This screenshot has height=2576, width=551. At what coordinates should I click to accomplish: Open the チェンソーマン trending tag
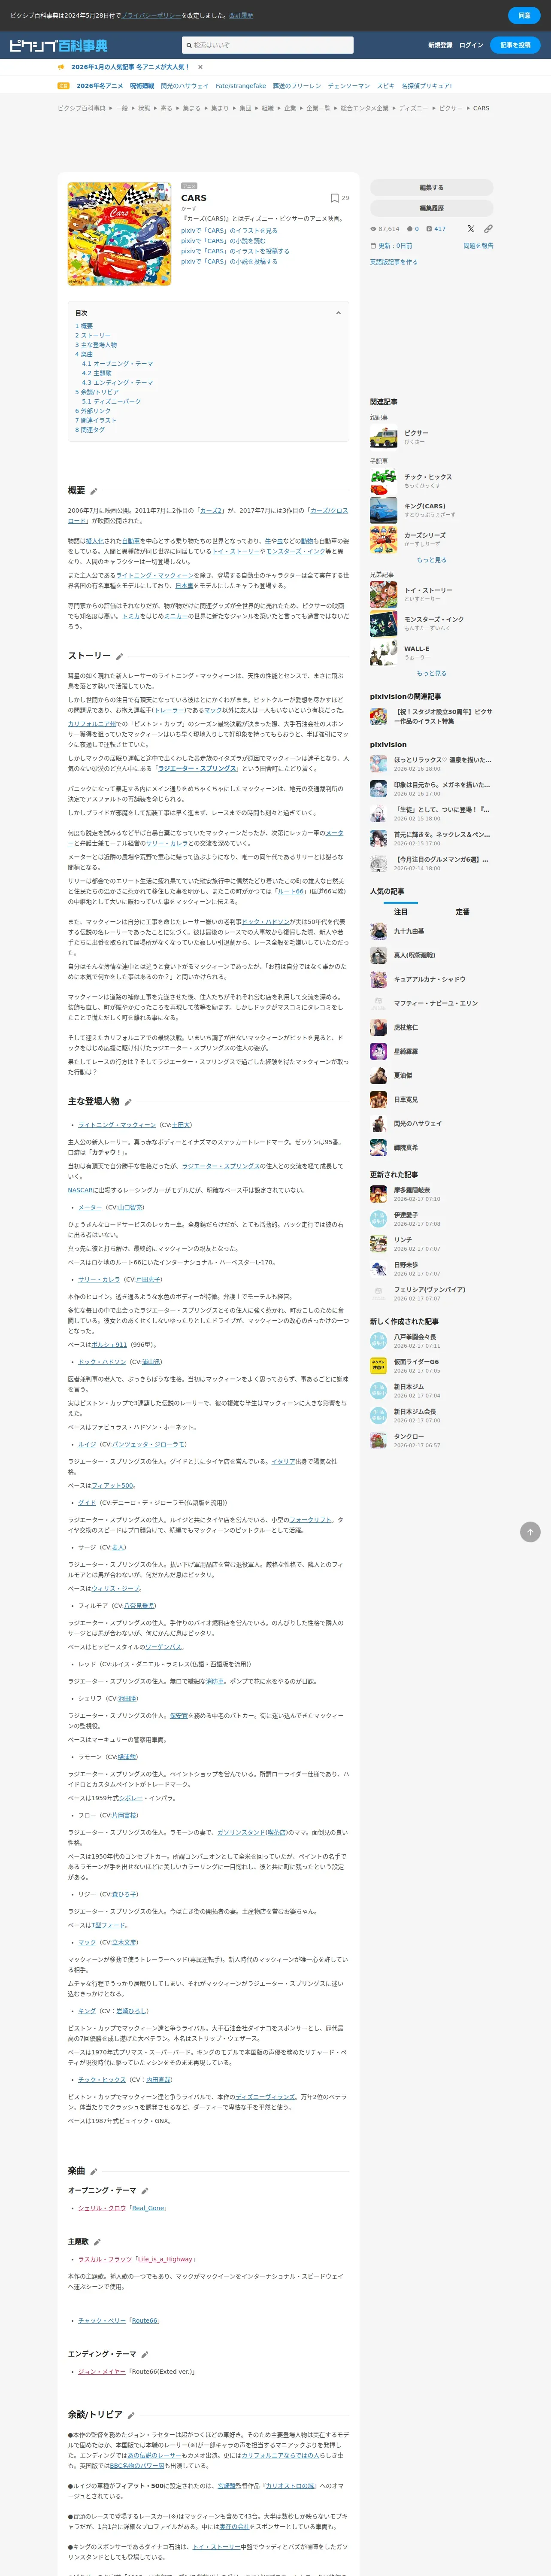click(349, 86)
